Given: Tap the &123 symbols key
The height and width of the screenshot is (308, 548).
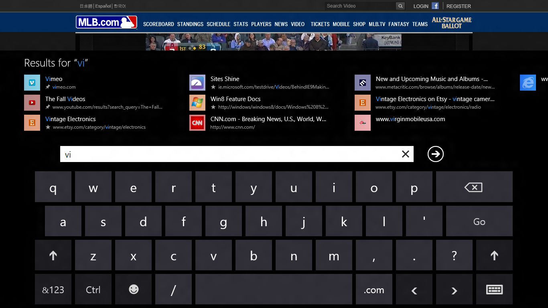Looking at the screenshot, I should [53, 290].
